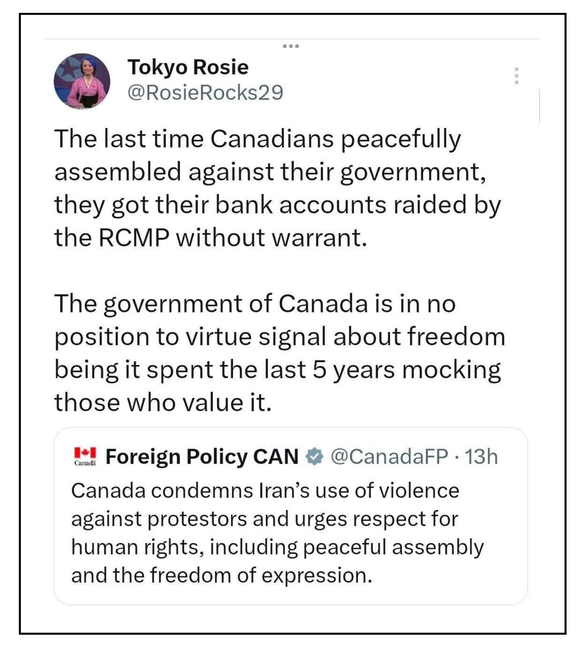587x658 pixels.
Task: Click the words "those who value it"
Action: 163,402
